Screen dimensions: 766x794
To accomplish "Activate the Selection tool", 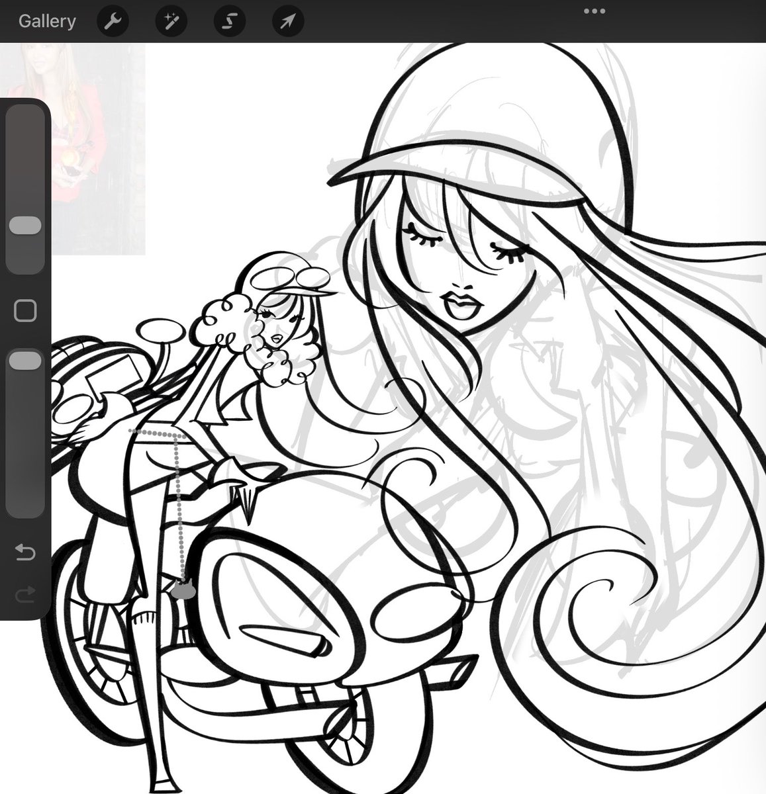I will [230, 21].
